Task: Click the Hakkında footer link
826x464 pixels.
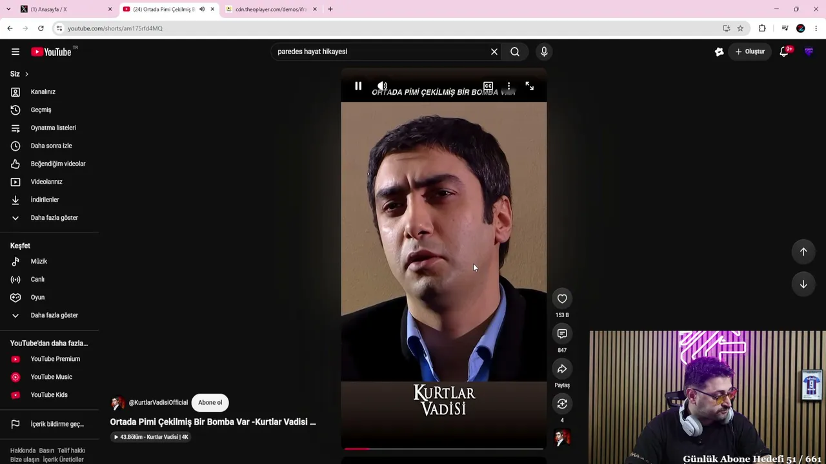Action: coord(23,451)
